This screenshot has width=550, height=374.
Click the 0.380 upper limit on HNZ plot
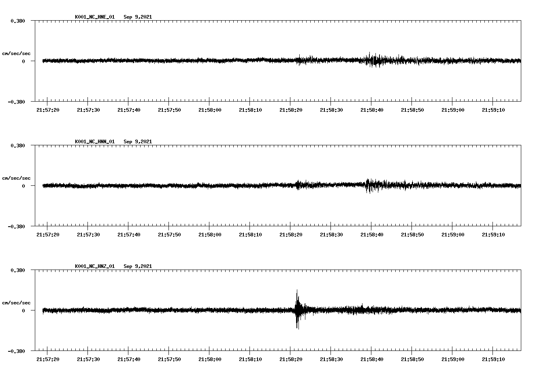pos(18,270)
